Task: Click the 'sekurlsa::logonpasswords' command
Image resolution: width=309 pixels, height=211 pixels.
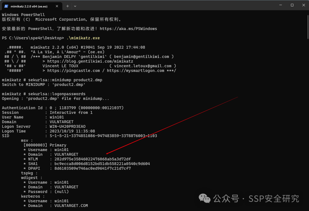Action: pos(57,94)
